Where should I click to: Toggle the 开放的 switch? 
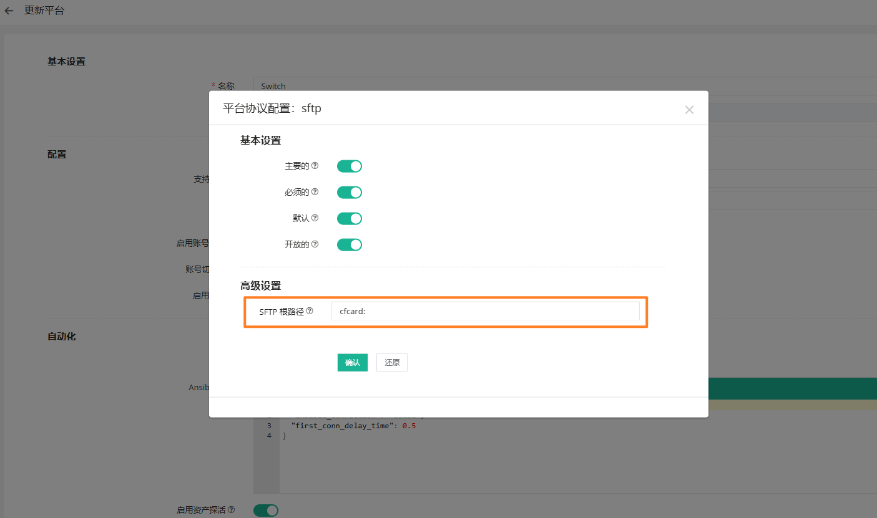click(350, 244)
